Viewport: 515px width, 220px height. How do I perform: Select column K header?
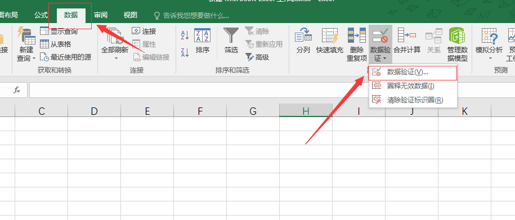click(x=464, y=111)
